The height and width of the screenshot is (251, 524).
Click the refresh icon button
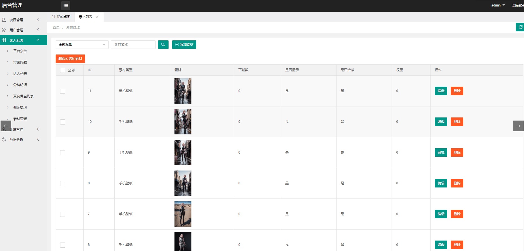[x=520, y=27]
